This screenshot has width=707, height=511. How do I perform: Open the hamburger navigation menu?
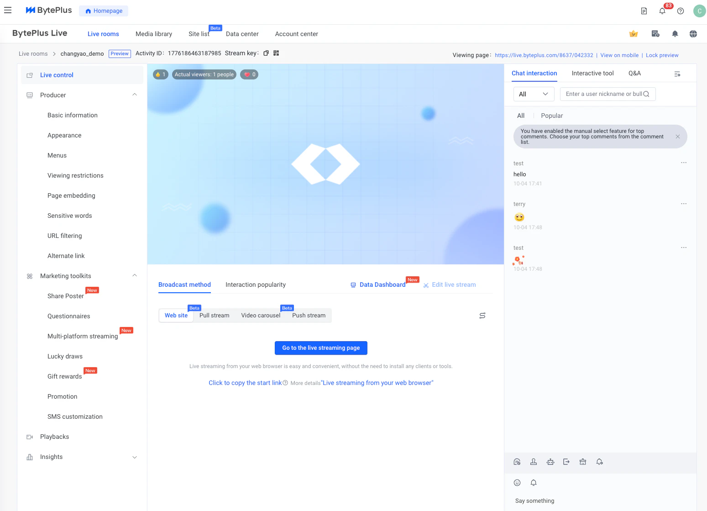point(8,10)
